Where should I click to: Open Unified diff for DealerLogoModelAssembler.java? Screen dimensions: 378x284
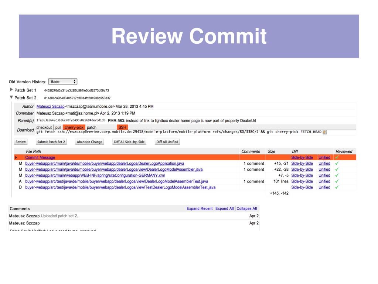click(x=324, y=170)
